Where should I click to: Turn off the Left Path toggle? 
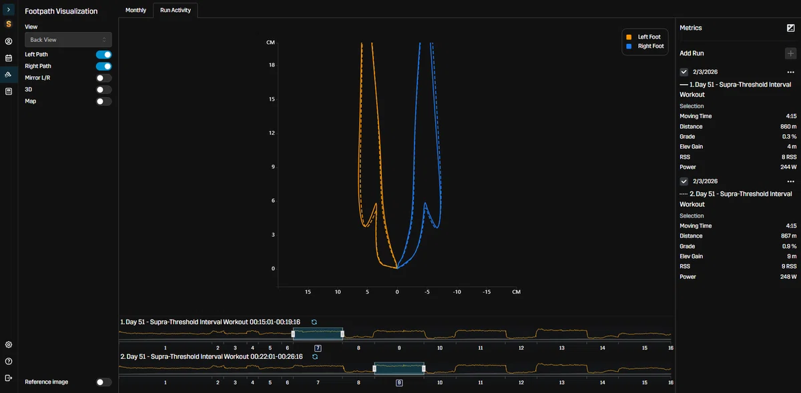[103, 55]
